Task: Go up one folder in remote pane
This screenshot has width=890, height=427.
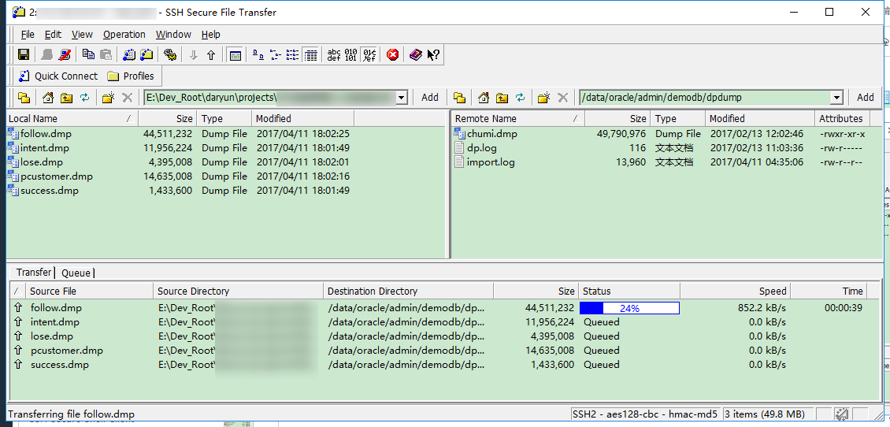Action: tap(502, 98)
